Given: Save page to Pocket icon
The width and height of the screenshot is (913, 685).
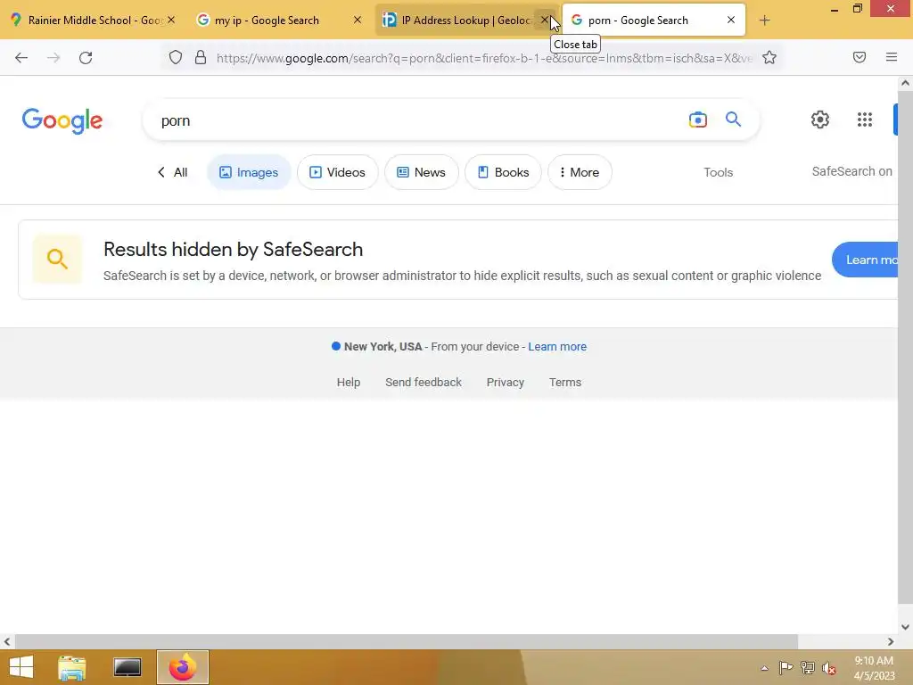Looking at the screenshot, I should pyautogui.click(x=860, y=57).
